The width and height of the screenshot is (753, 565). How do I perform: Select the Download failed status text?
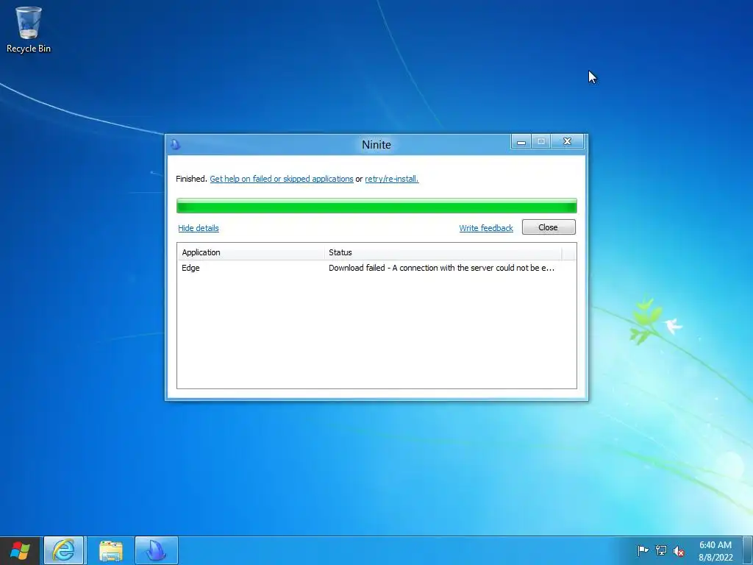[441, 268]
